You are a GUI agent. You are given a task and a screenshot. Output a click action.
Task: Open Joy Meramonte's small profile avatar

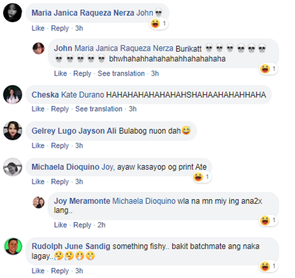(x=39, y=203)
